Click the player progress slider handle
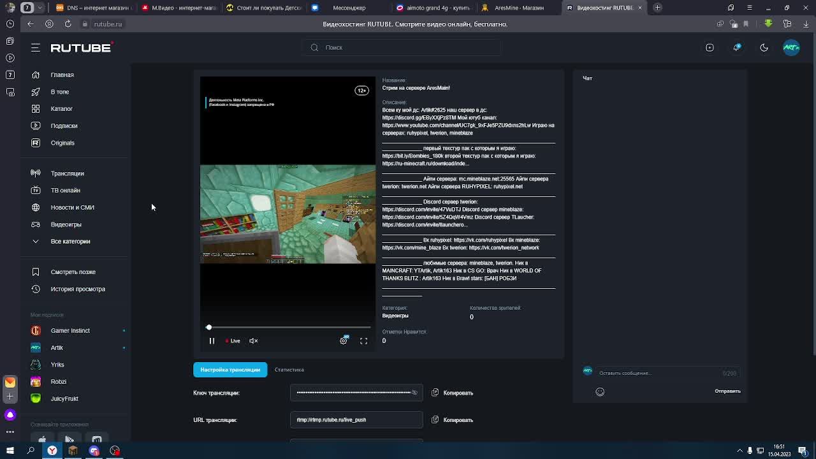 pos(208,327)
